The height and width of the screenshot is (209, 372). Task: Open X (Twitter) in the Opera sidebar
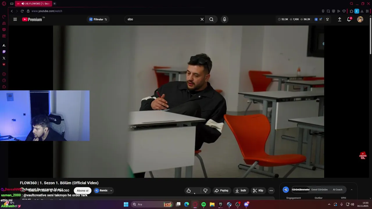point(4,58)
